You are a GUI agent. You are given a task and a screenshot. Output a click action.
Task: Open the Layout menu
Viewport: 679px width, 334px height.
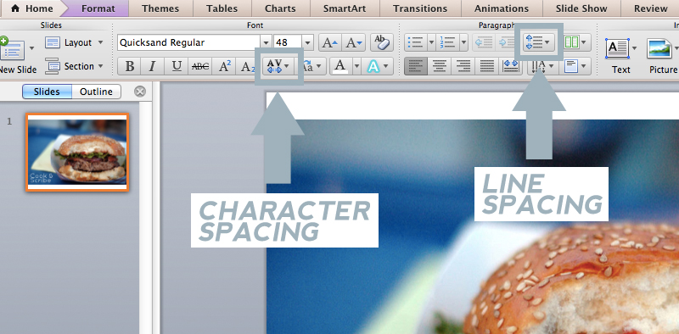74,42
